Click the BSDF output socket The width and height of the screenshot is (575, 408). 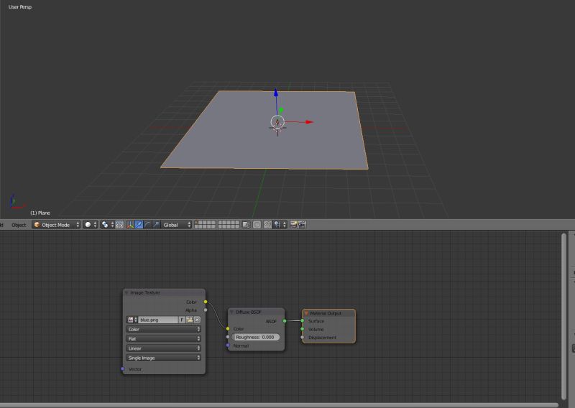(285, 321)
